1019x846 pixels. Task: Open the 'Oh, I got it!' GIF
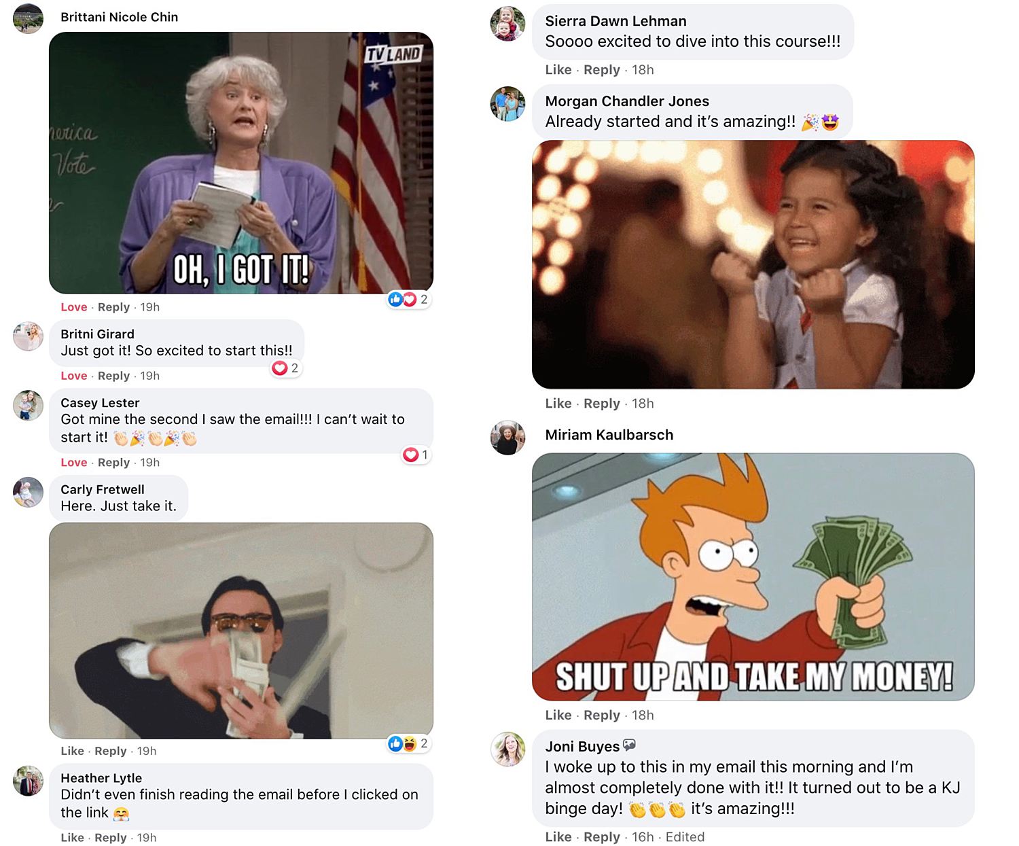(x=241, y=163)
